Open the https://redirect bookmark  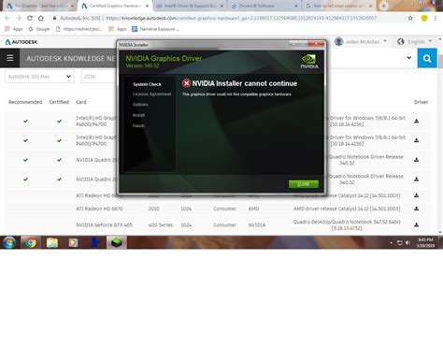coord(79,29)
